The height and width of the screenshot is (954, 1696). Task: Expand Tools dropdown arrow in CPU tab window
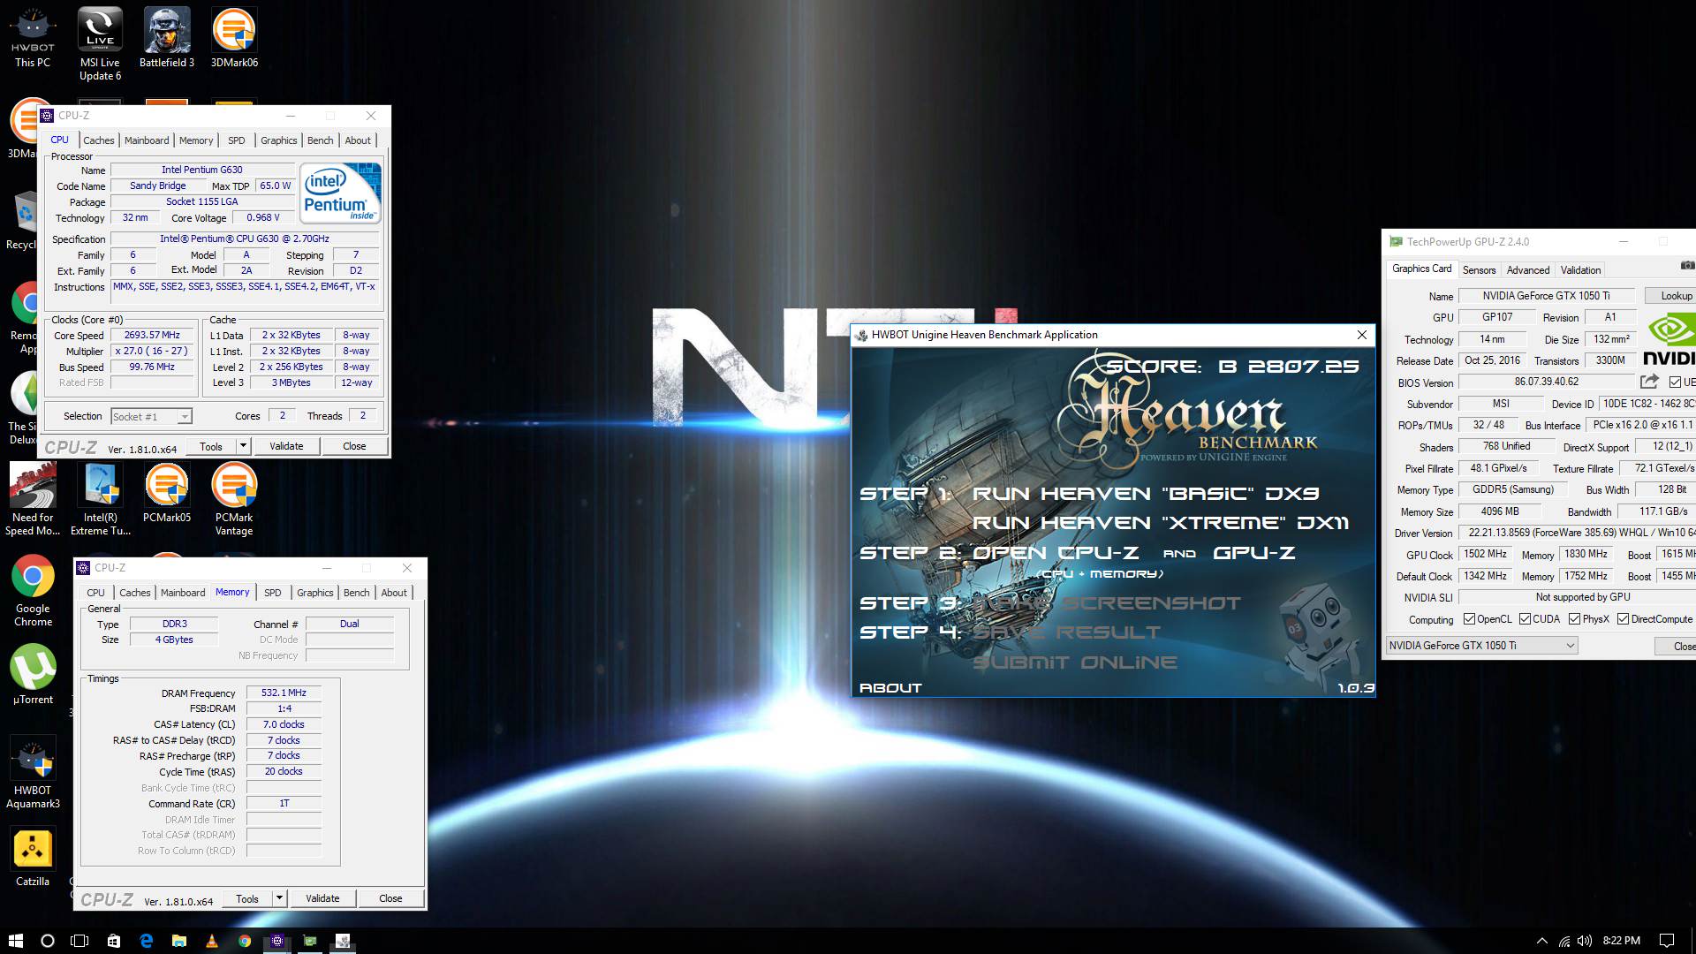(x=243, y=446)
